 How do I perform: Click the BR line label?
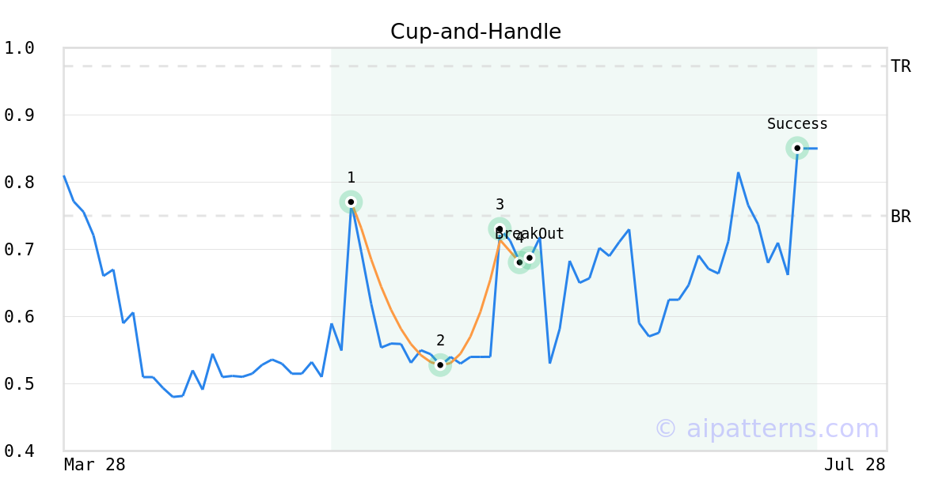(901, 217)
